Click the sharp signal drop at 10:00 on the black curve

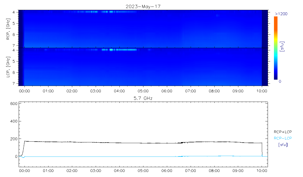[x=262, y=149]
